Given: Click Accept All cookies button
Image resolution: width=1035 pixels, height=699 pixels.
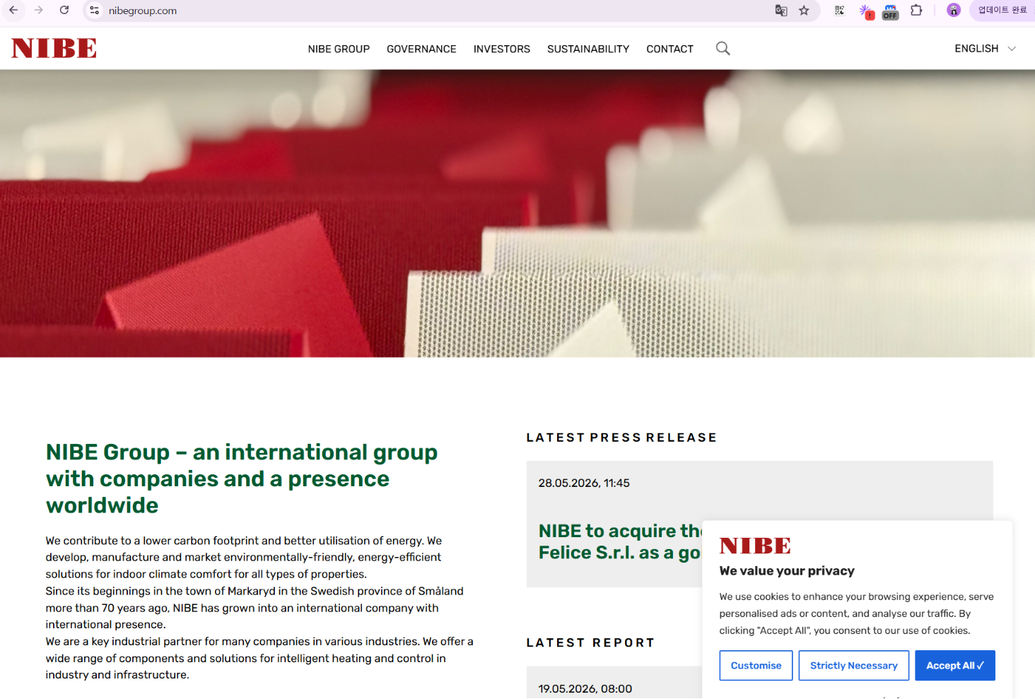Looking at the screenshot, I should [955, 666].
